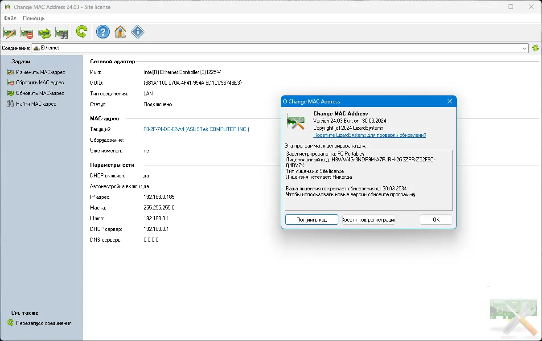Screen dimensions: 542x341
Task: Click inside the license information text box
Action: tap(369, 180)
